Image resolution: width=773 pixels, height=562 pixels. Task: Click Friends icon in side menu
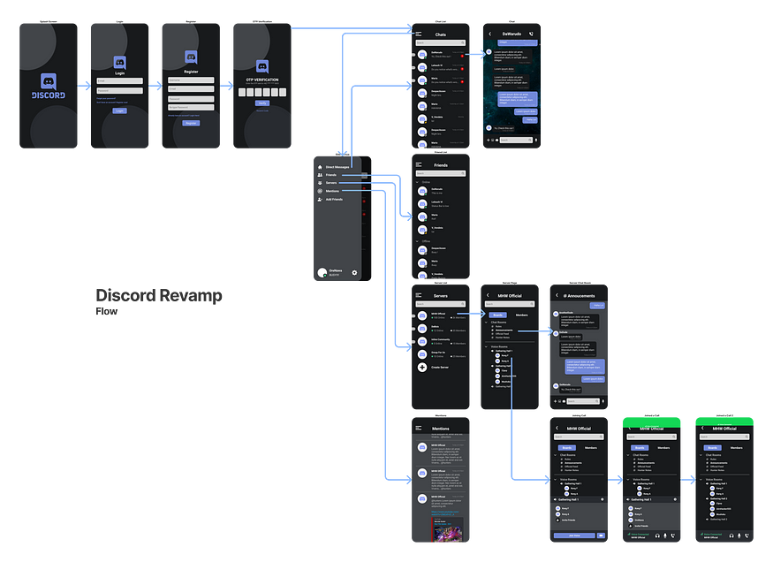(320, 175)
